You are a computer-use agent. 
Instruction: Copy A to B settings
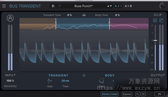128,6
